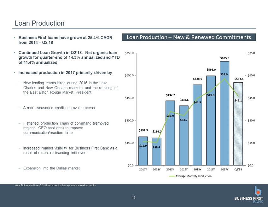Select the "$15.9" line data label
The width and height of the screenshot is (268, 207).
click(x=143, y=146)
